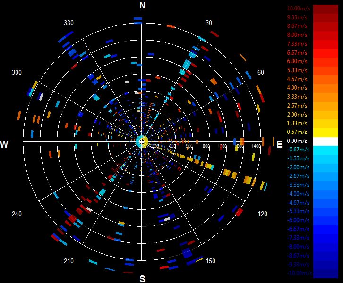The width and height of the screenshot is (343, 283).
Task: Click the 800 range ring label
Action: coord(206,146)
